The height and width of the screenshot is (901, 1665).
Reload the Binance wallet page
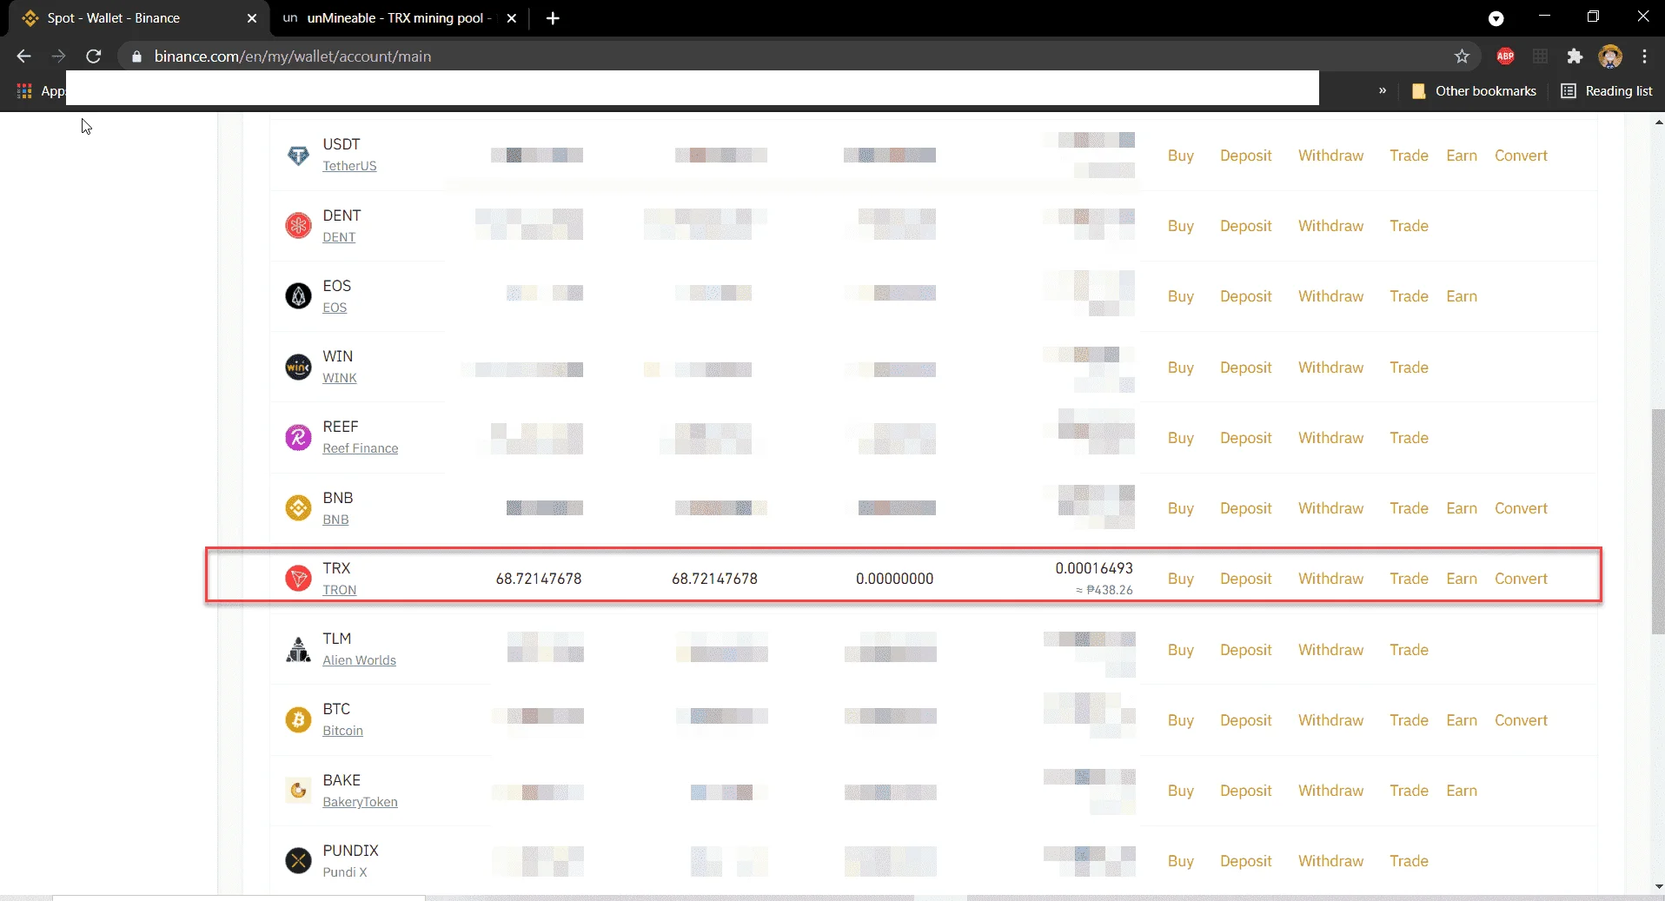tap(94, 56)
